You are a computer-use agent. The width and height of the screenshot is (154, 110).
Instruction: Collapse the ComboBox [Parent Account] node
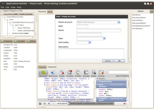coord(10,22)
